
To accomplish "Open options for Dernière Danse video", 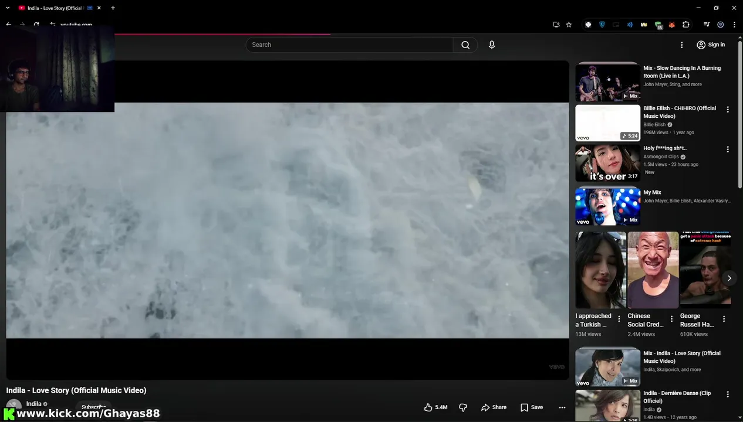I will [728, 394].
